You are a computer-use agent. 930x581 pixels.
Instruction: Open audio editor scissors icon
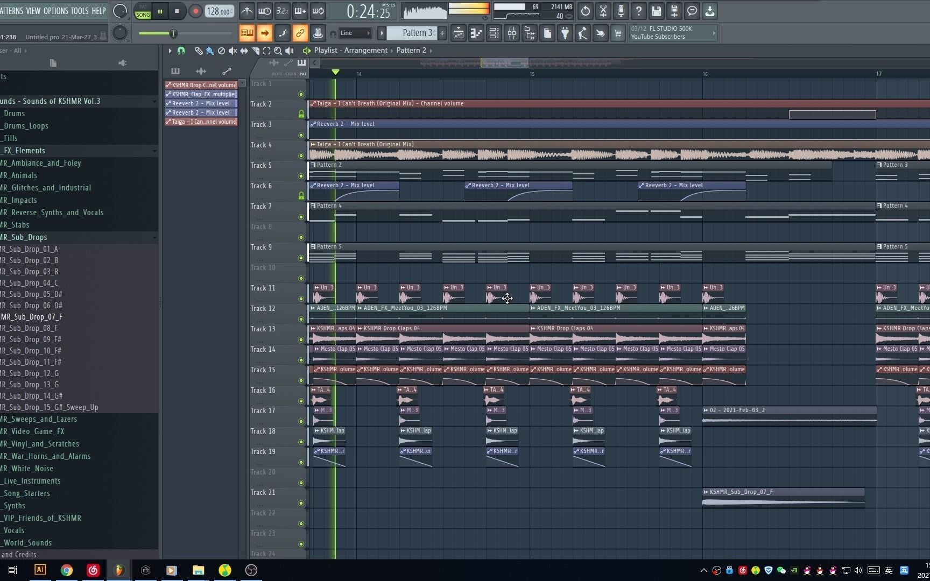603,11
